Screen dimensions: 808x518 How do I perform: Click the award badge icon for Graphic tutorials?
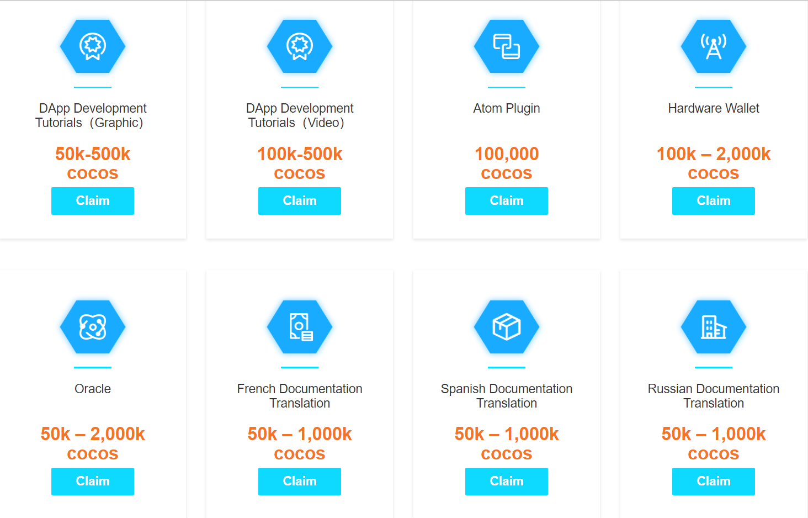pos(93,46)
